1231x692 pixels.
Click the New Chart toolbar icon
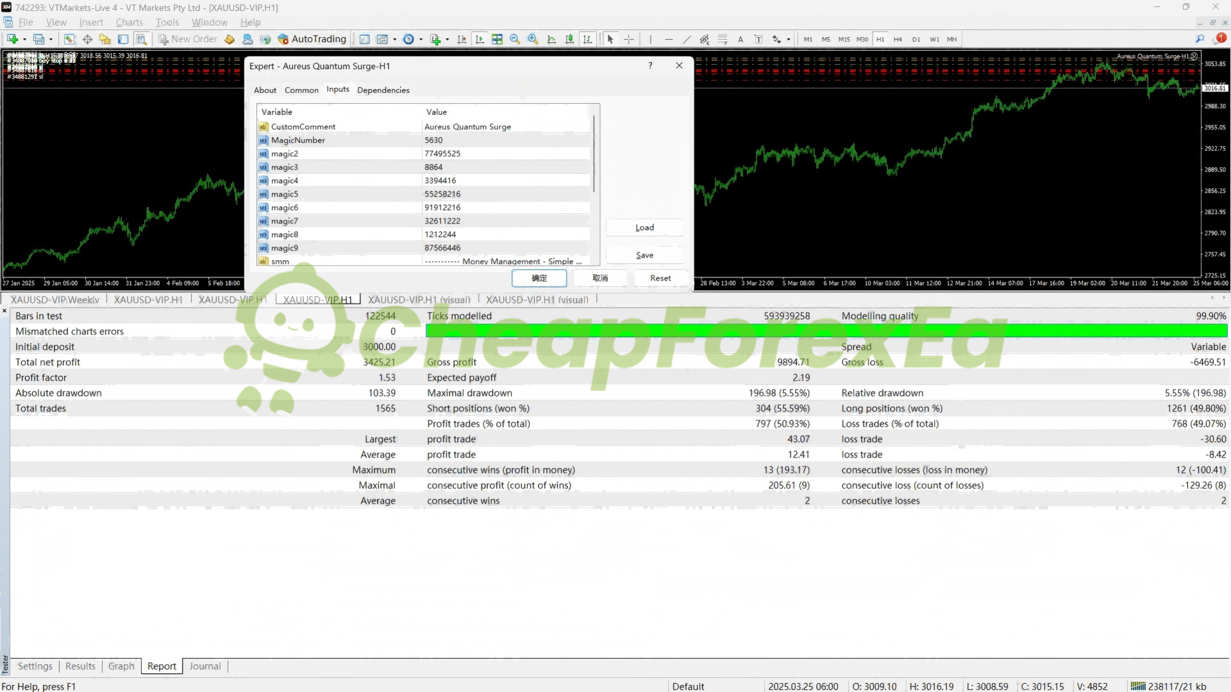click(12, 39)
